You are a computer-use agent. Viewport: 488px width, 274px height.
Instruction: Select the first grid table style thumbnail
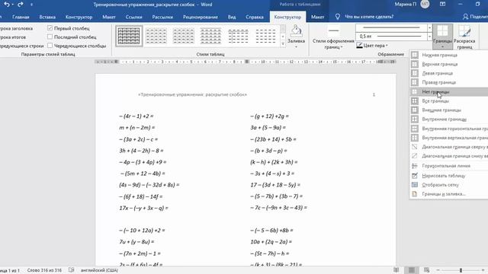pos(129,36)
